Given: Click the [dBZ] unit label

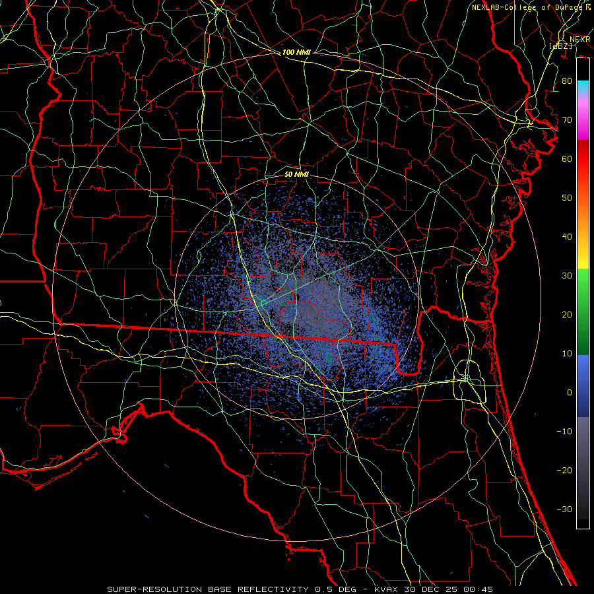Looking at the screenshot, I should tap(561, 46).
